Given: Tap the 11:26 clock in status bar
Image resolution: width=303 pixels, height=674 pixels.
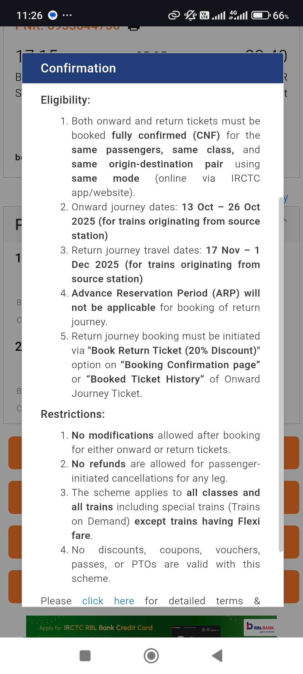Looking at the screenshot, I should [x=29, y=15].
